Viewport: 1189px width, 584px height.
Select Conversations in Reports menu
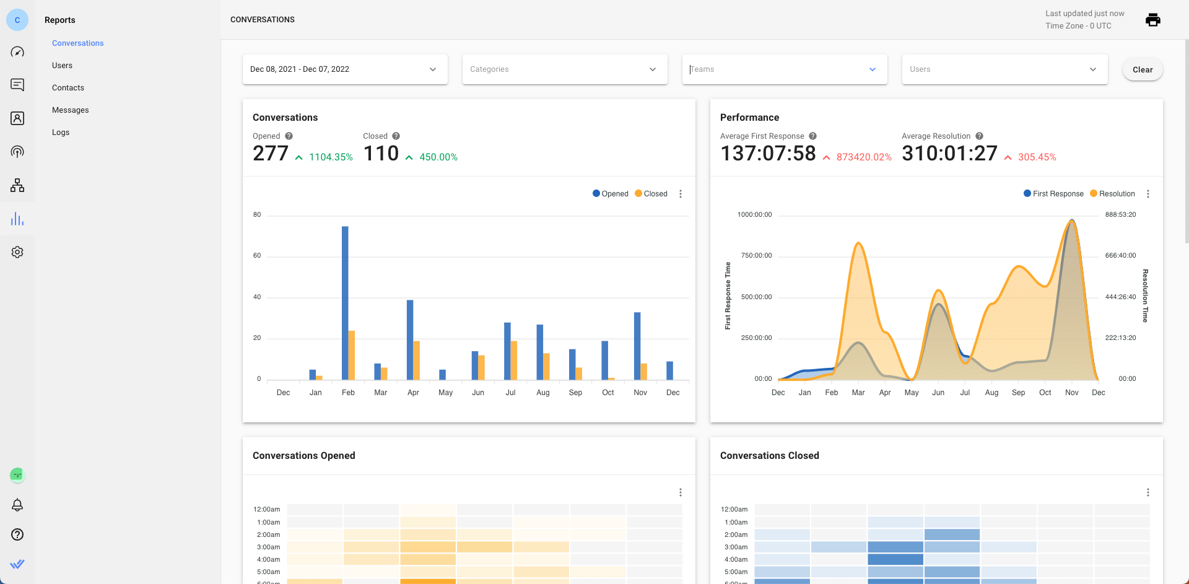click(78, 43)
